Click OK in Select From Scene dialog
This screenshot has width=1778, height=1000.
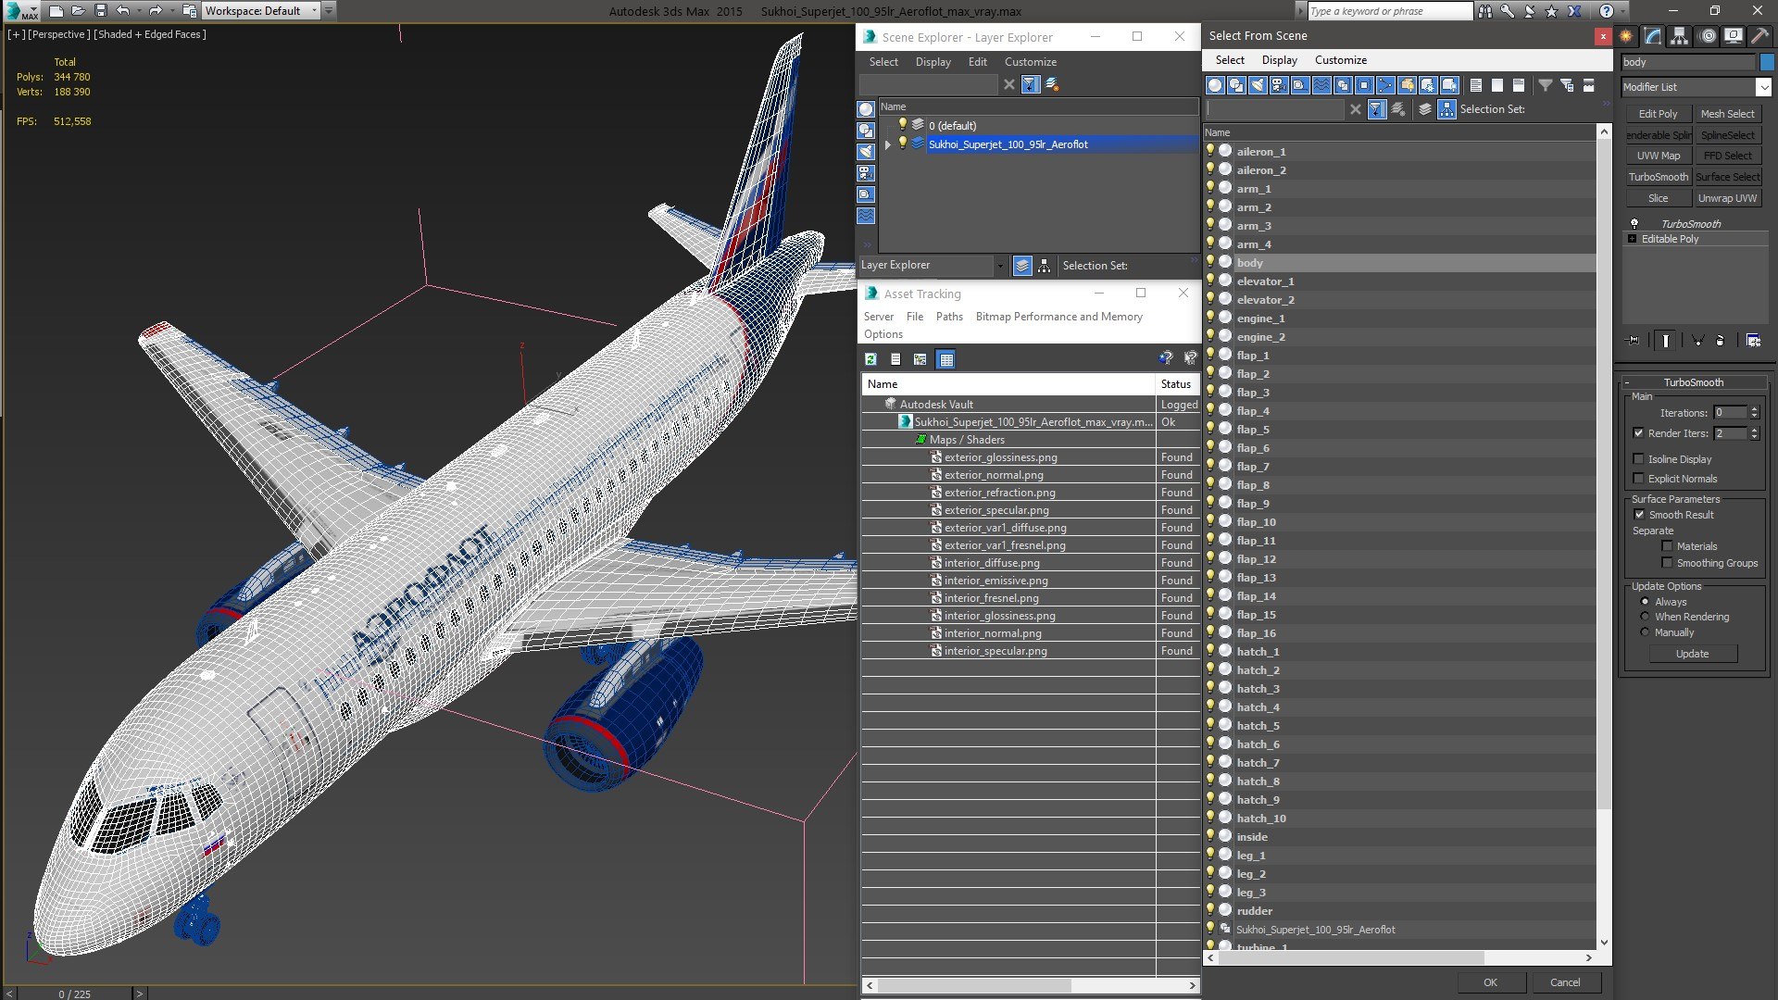click(1490, 982)
